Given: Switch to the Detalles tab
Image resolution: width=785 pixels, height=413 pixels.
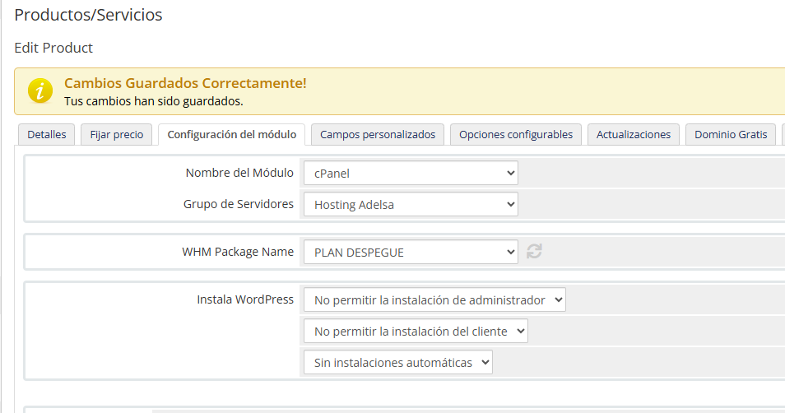Looking at the screenshot, I should 46,135.
